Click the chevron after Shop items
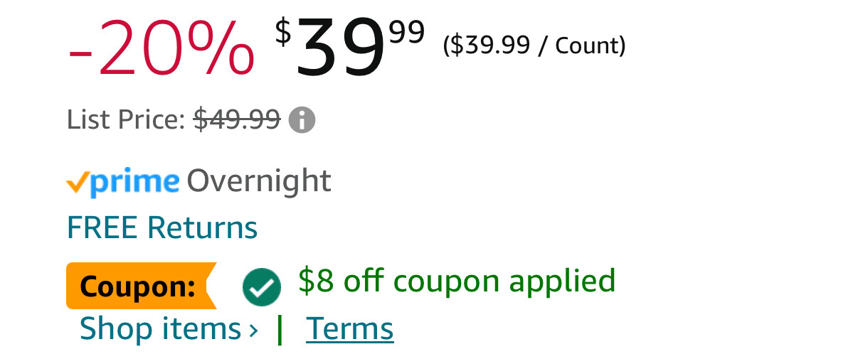This screenshot has height=354, width=858. click(253, 330)
